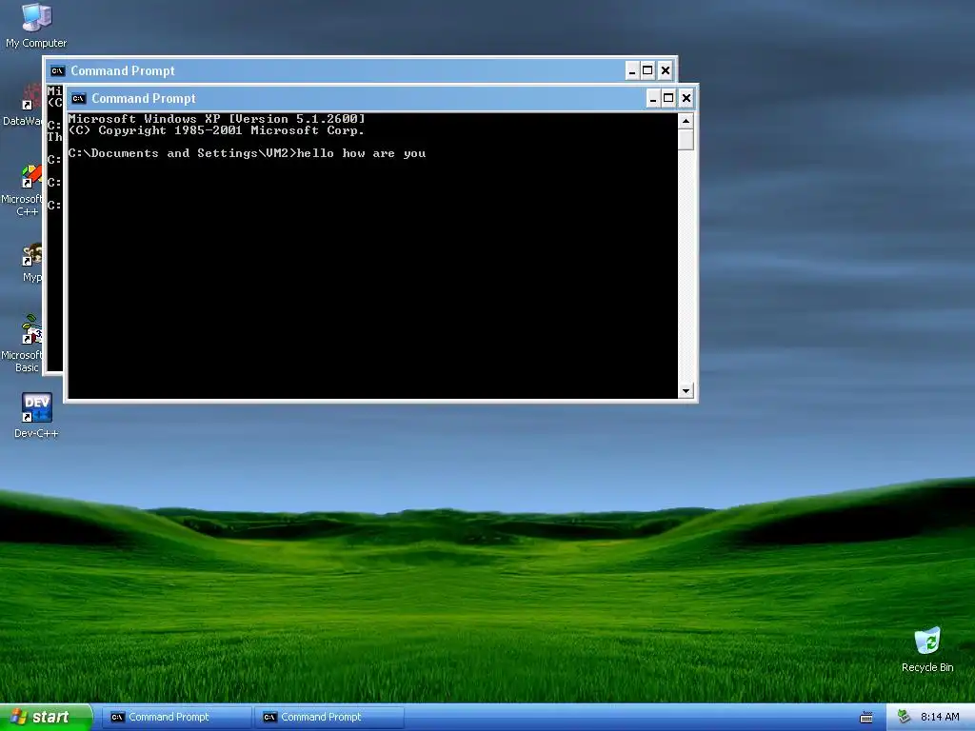Screen dimensions: 975x731
Task: Click the C:\Documents and Settings\VM2> prompt path
Action: click(x=183, y=153)
